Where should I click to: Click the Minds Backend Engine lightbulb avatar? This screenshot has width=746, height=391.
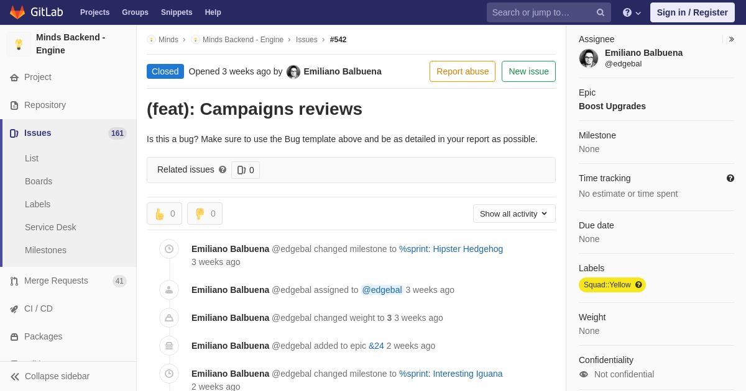(19, 44)
